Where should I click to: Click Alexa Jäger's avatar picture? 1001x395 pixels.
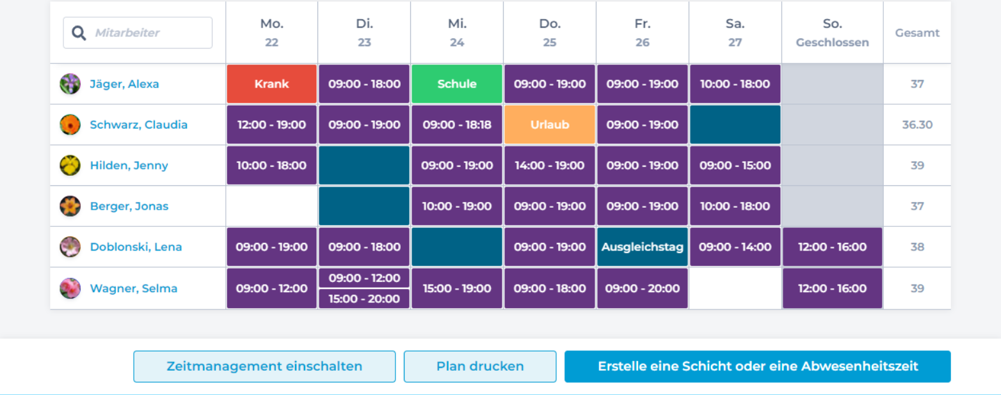pyautogui.click(x=70, y=84)
